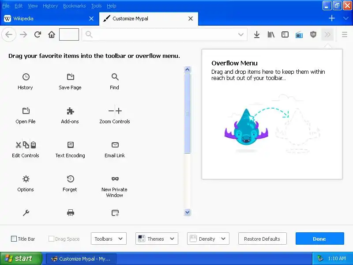
Task: Toggle the Drag Space checkbox
Action: [51, 238]
